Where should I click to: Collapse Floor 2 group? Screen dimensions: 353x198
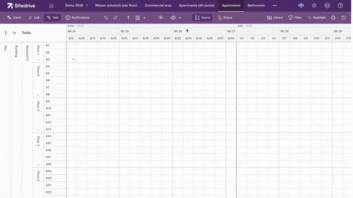38,95
